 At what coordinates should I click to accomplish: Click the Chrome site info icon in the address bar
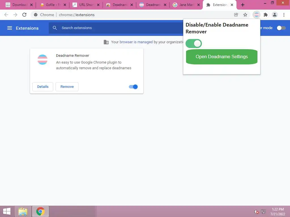(x=36, y=15)
